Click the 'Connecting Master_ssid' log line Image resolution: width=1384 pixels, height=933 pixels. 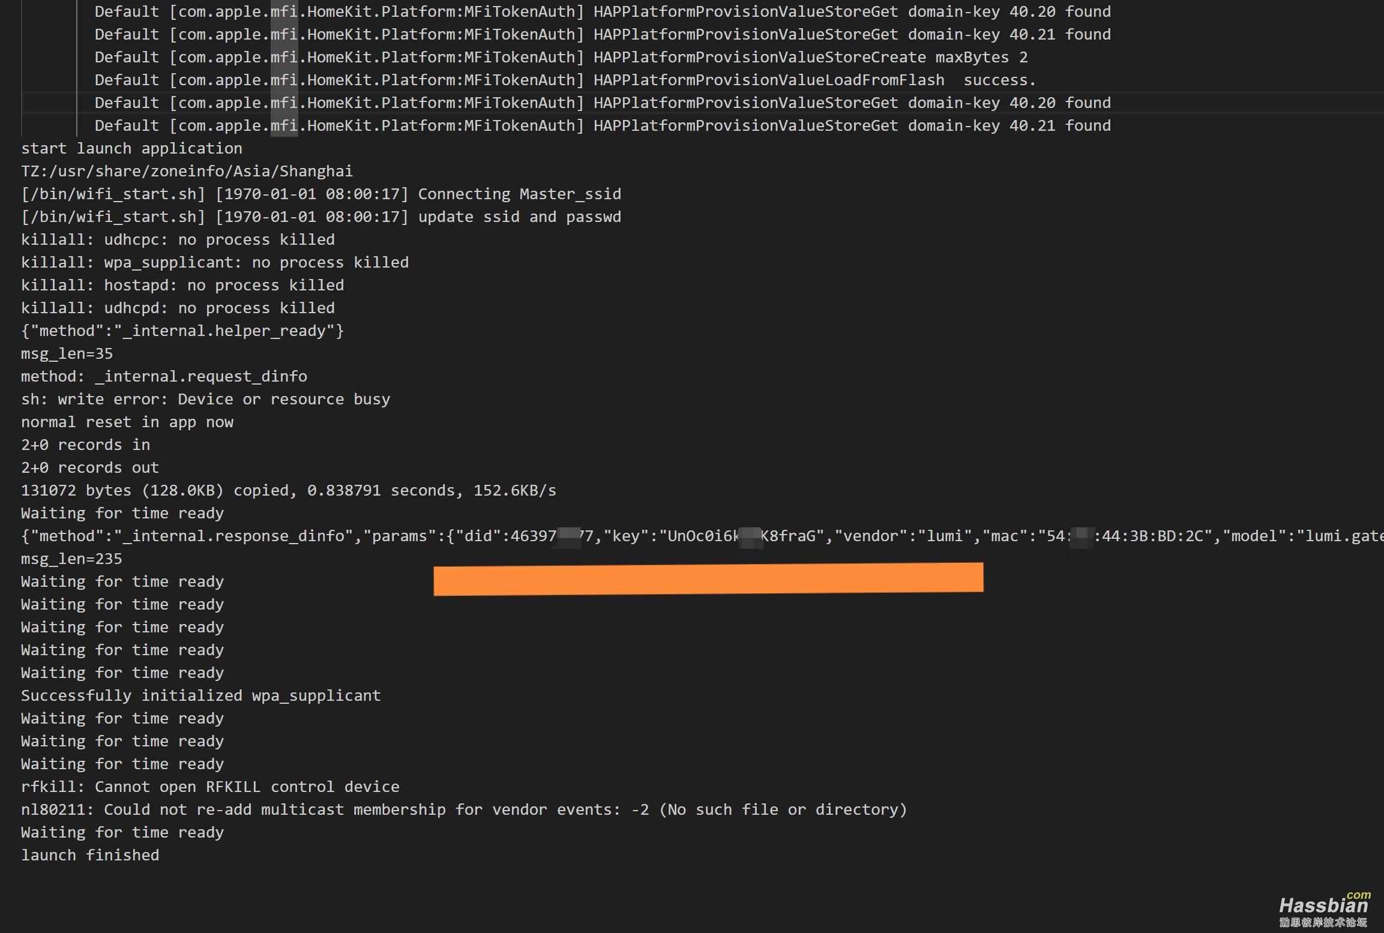[321, 194]
